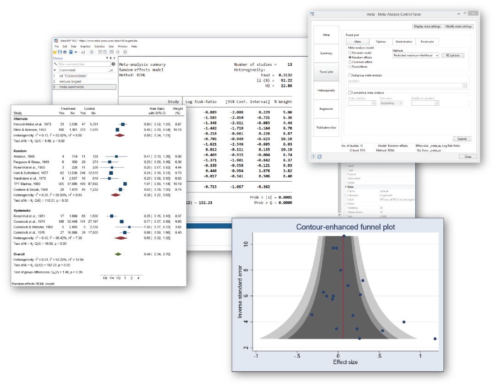Screen dimensions: 495x387
Task: Click the Filter commands here input field
Action: (84, 64)
